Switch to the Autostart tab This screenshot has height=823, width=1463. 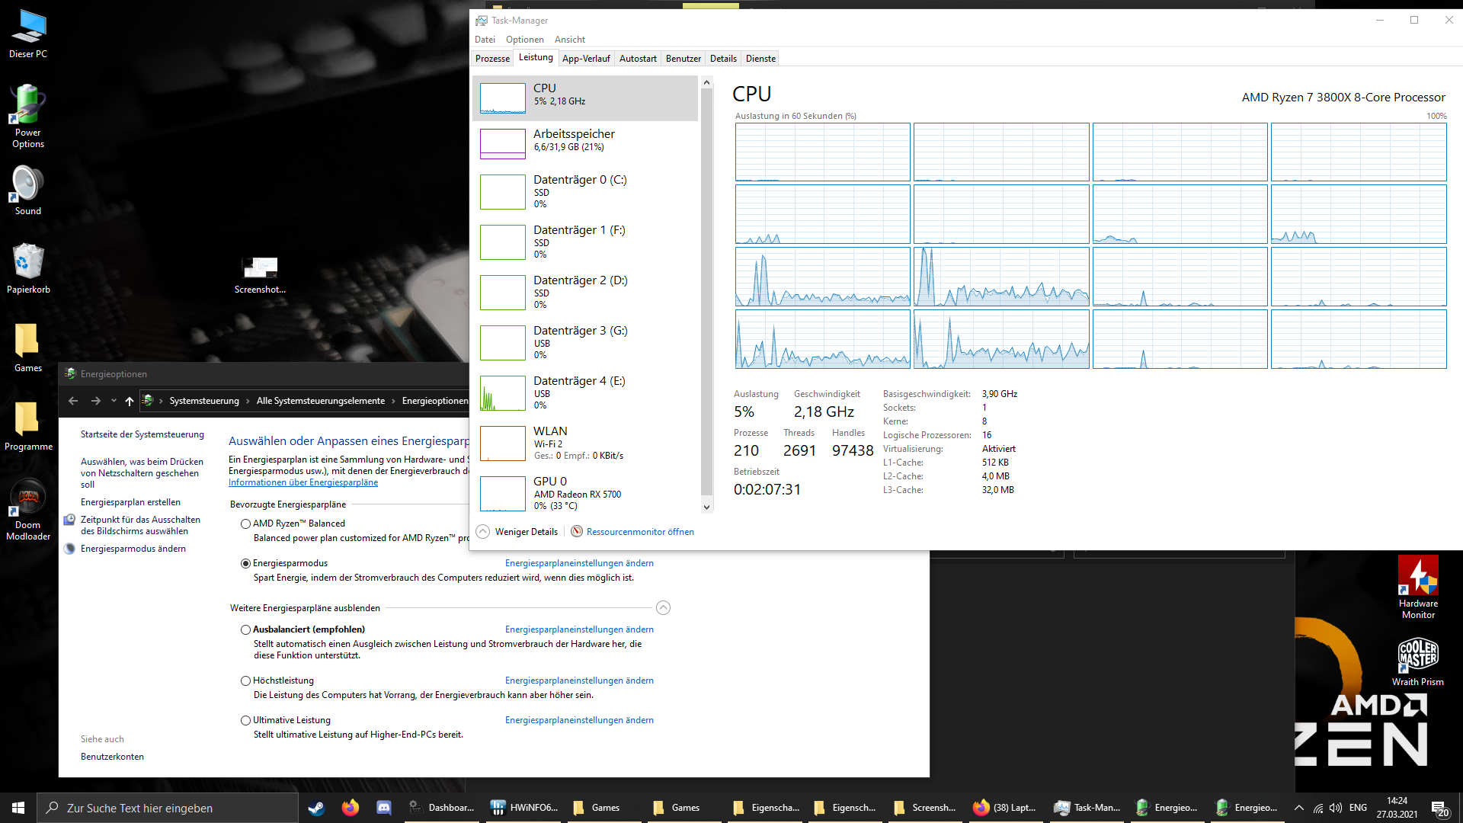pos(638,59)
